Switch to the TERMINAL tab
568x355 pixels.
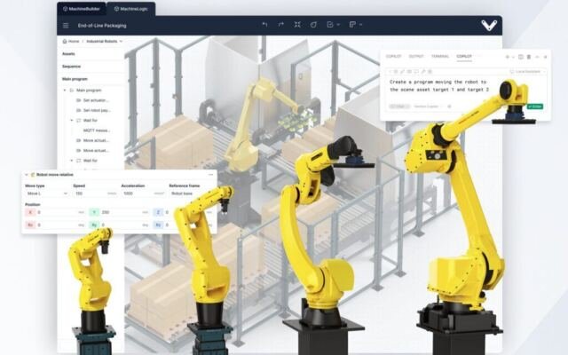[x=440, y=57]
